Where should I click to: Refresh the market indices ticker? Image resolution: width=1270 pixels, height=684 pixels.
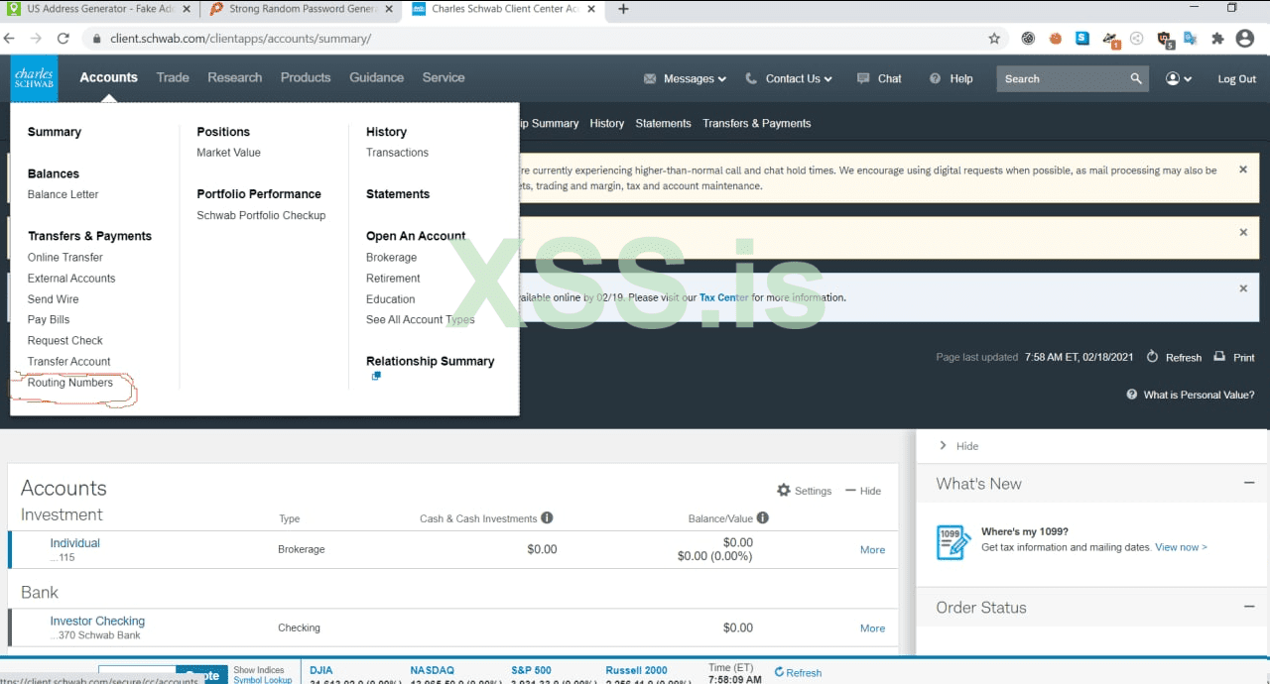(798, 672)
